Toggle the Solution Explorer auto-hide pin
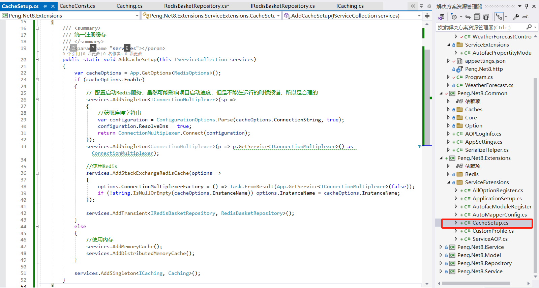The image size is (539, 288). pyautogui.click(x=527, y=6)
